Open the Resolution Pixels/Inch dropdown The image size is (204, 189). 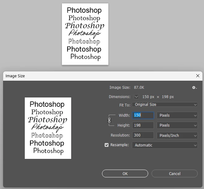click(177, 135)
